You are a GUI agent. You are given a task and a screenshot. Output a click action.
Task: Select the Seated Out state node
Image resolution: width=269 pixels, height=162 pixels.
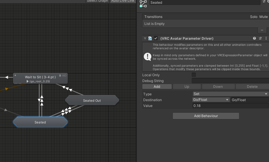pyautogui.click(x=92, y=100)
